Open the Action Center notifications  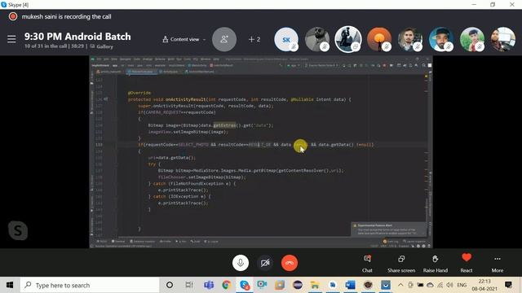(508, 285)
